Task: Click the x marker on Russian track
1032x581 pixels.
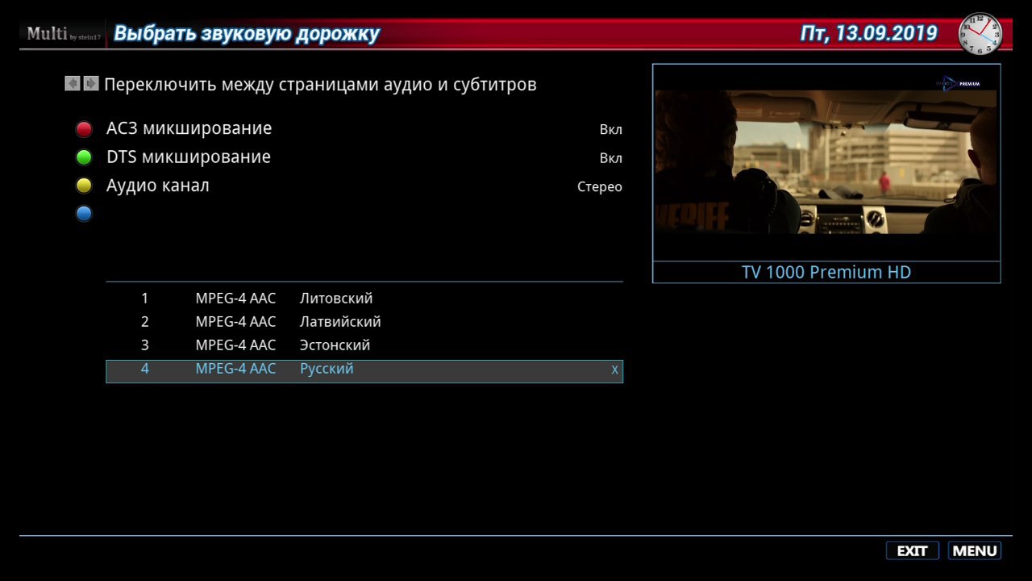Action: pyautogui.click(x=614, y=370)
